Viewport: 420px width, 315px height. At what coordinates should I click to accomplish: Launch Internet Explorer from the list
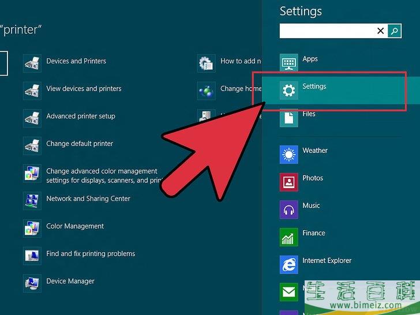(327, 261)
